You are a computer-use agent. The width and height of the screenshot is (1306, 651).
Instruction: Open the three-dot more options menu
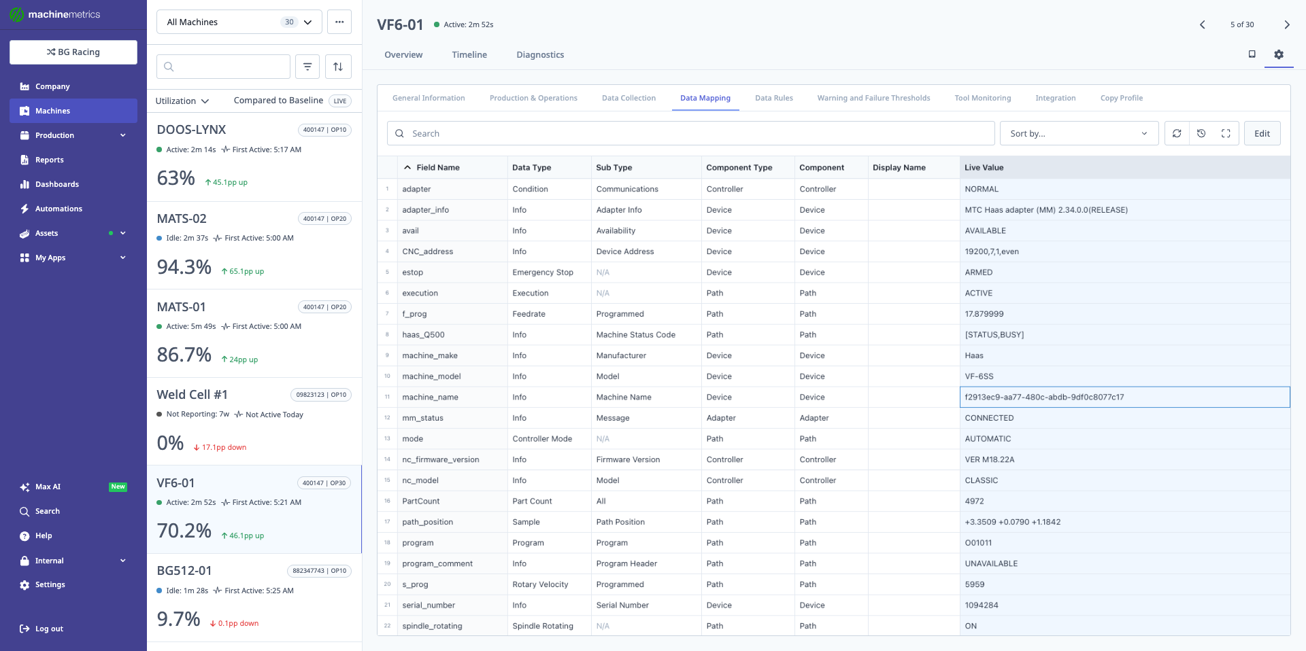pos(339,22)
